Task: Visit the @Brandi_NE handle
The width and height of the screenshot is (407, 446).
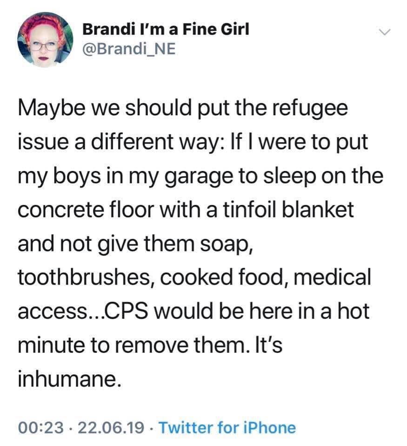Action: point(129,49)
